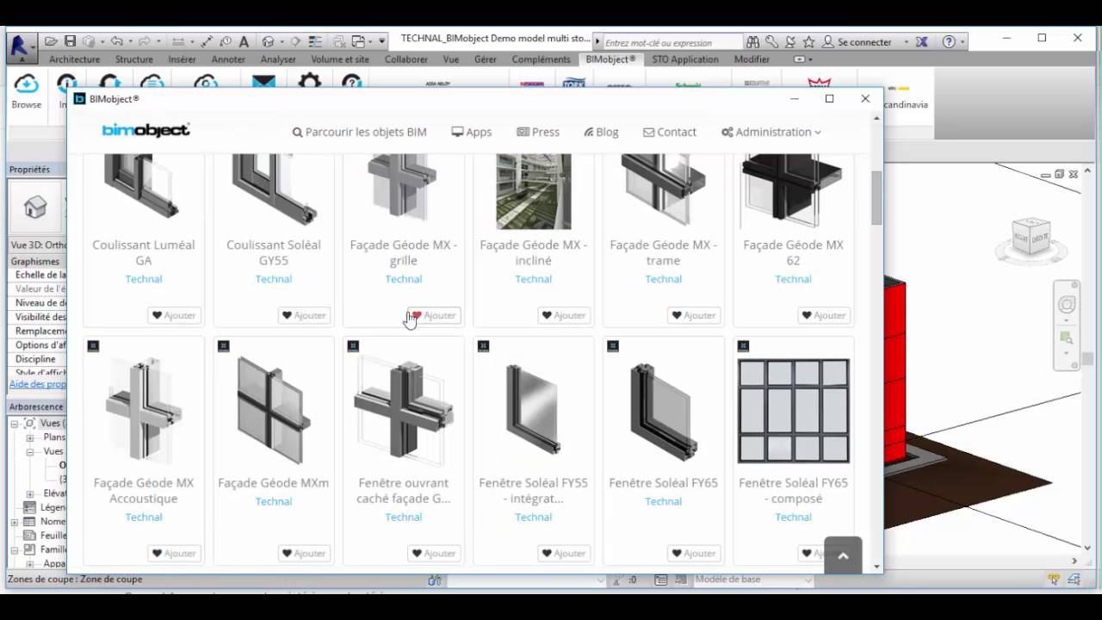The height and width of the screenshot is (620, 1102).
Task: Expand the Nomenclatures tree node
Action: (x=15, y=522)
